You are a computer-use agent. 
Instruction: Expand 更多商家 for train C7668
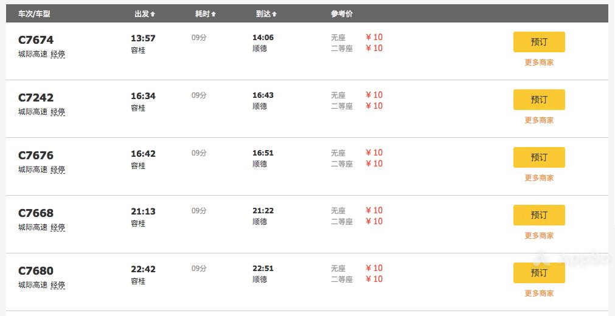click(x=539, y=236)
